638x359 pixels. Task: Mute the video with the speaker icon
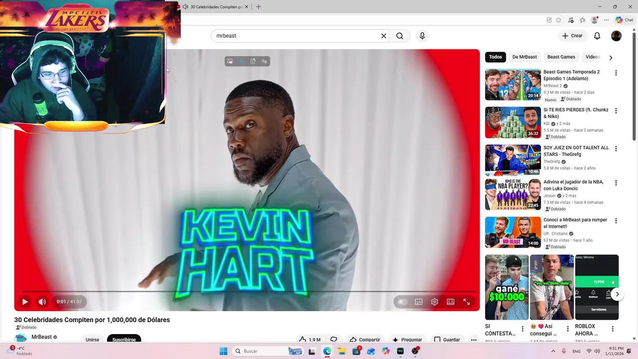[42, 302]
